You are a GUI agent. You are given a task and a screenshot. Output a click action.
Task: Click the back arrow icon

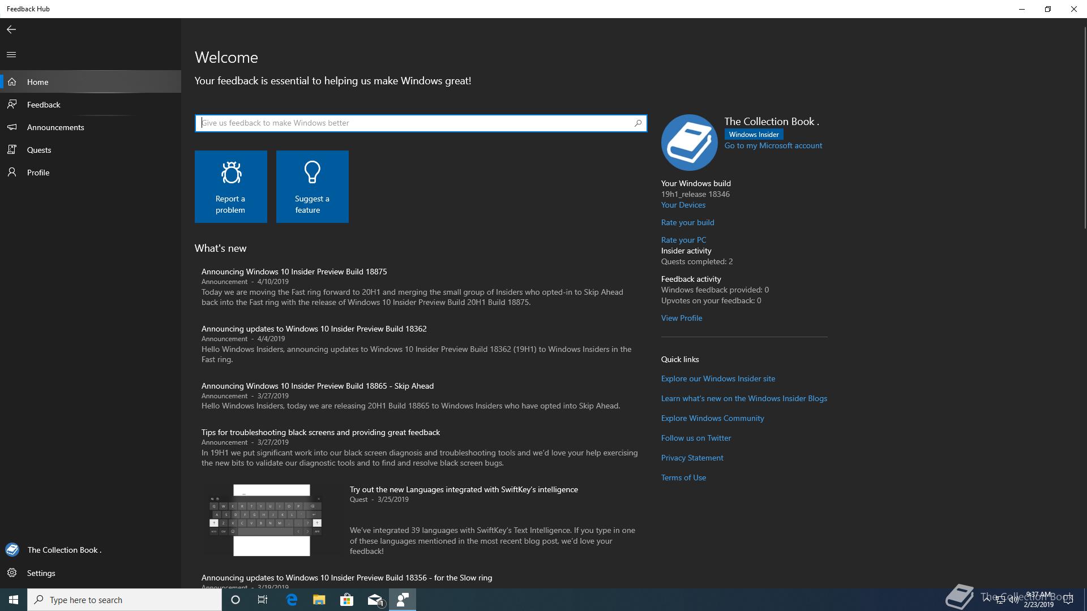[x=11, y=29]
